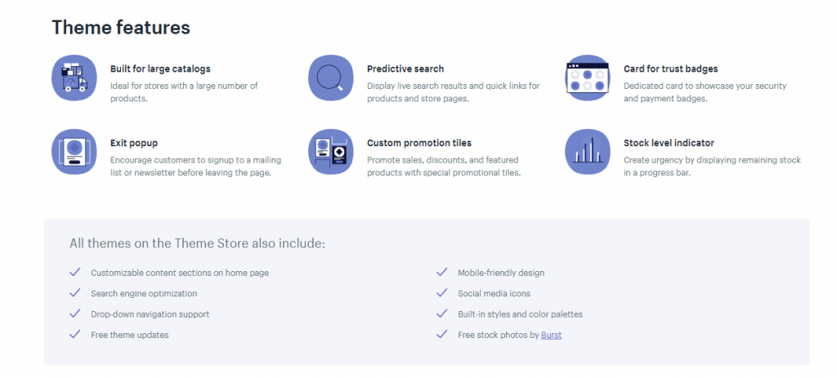Click the custom promotion tiles icon

coord(331,152)
